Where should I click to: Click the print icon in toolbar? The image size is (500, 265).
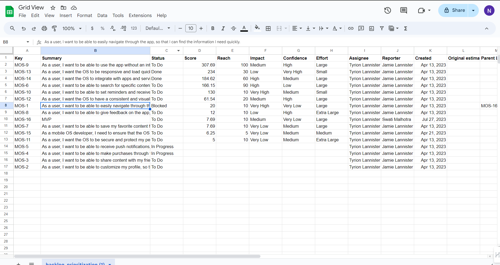(x=44, y=29)
